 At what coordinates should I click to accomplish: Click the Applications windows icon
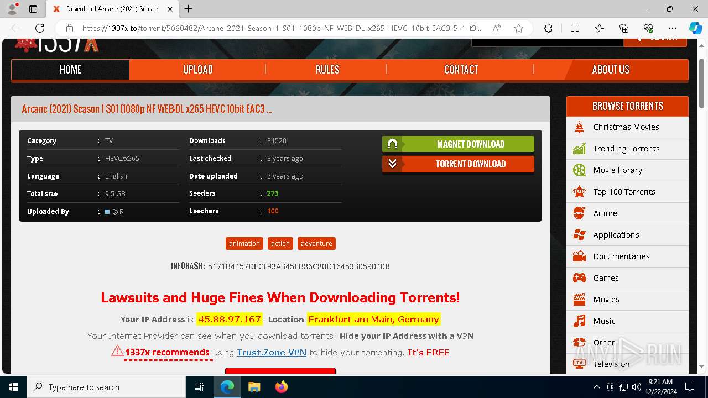[x=579, y=235]
